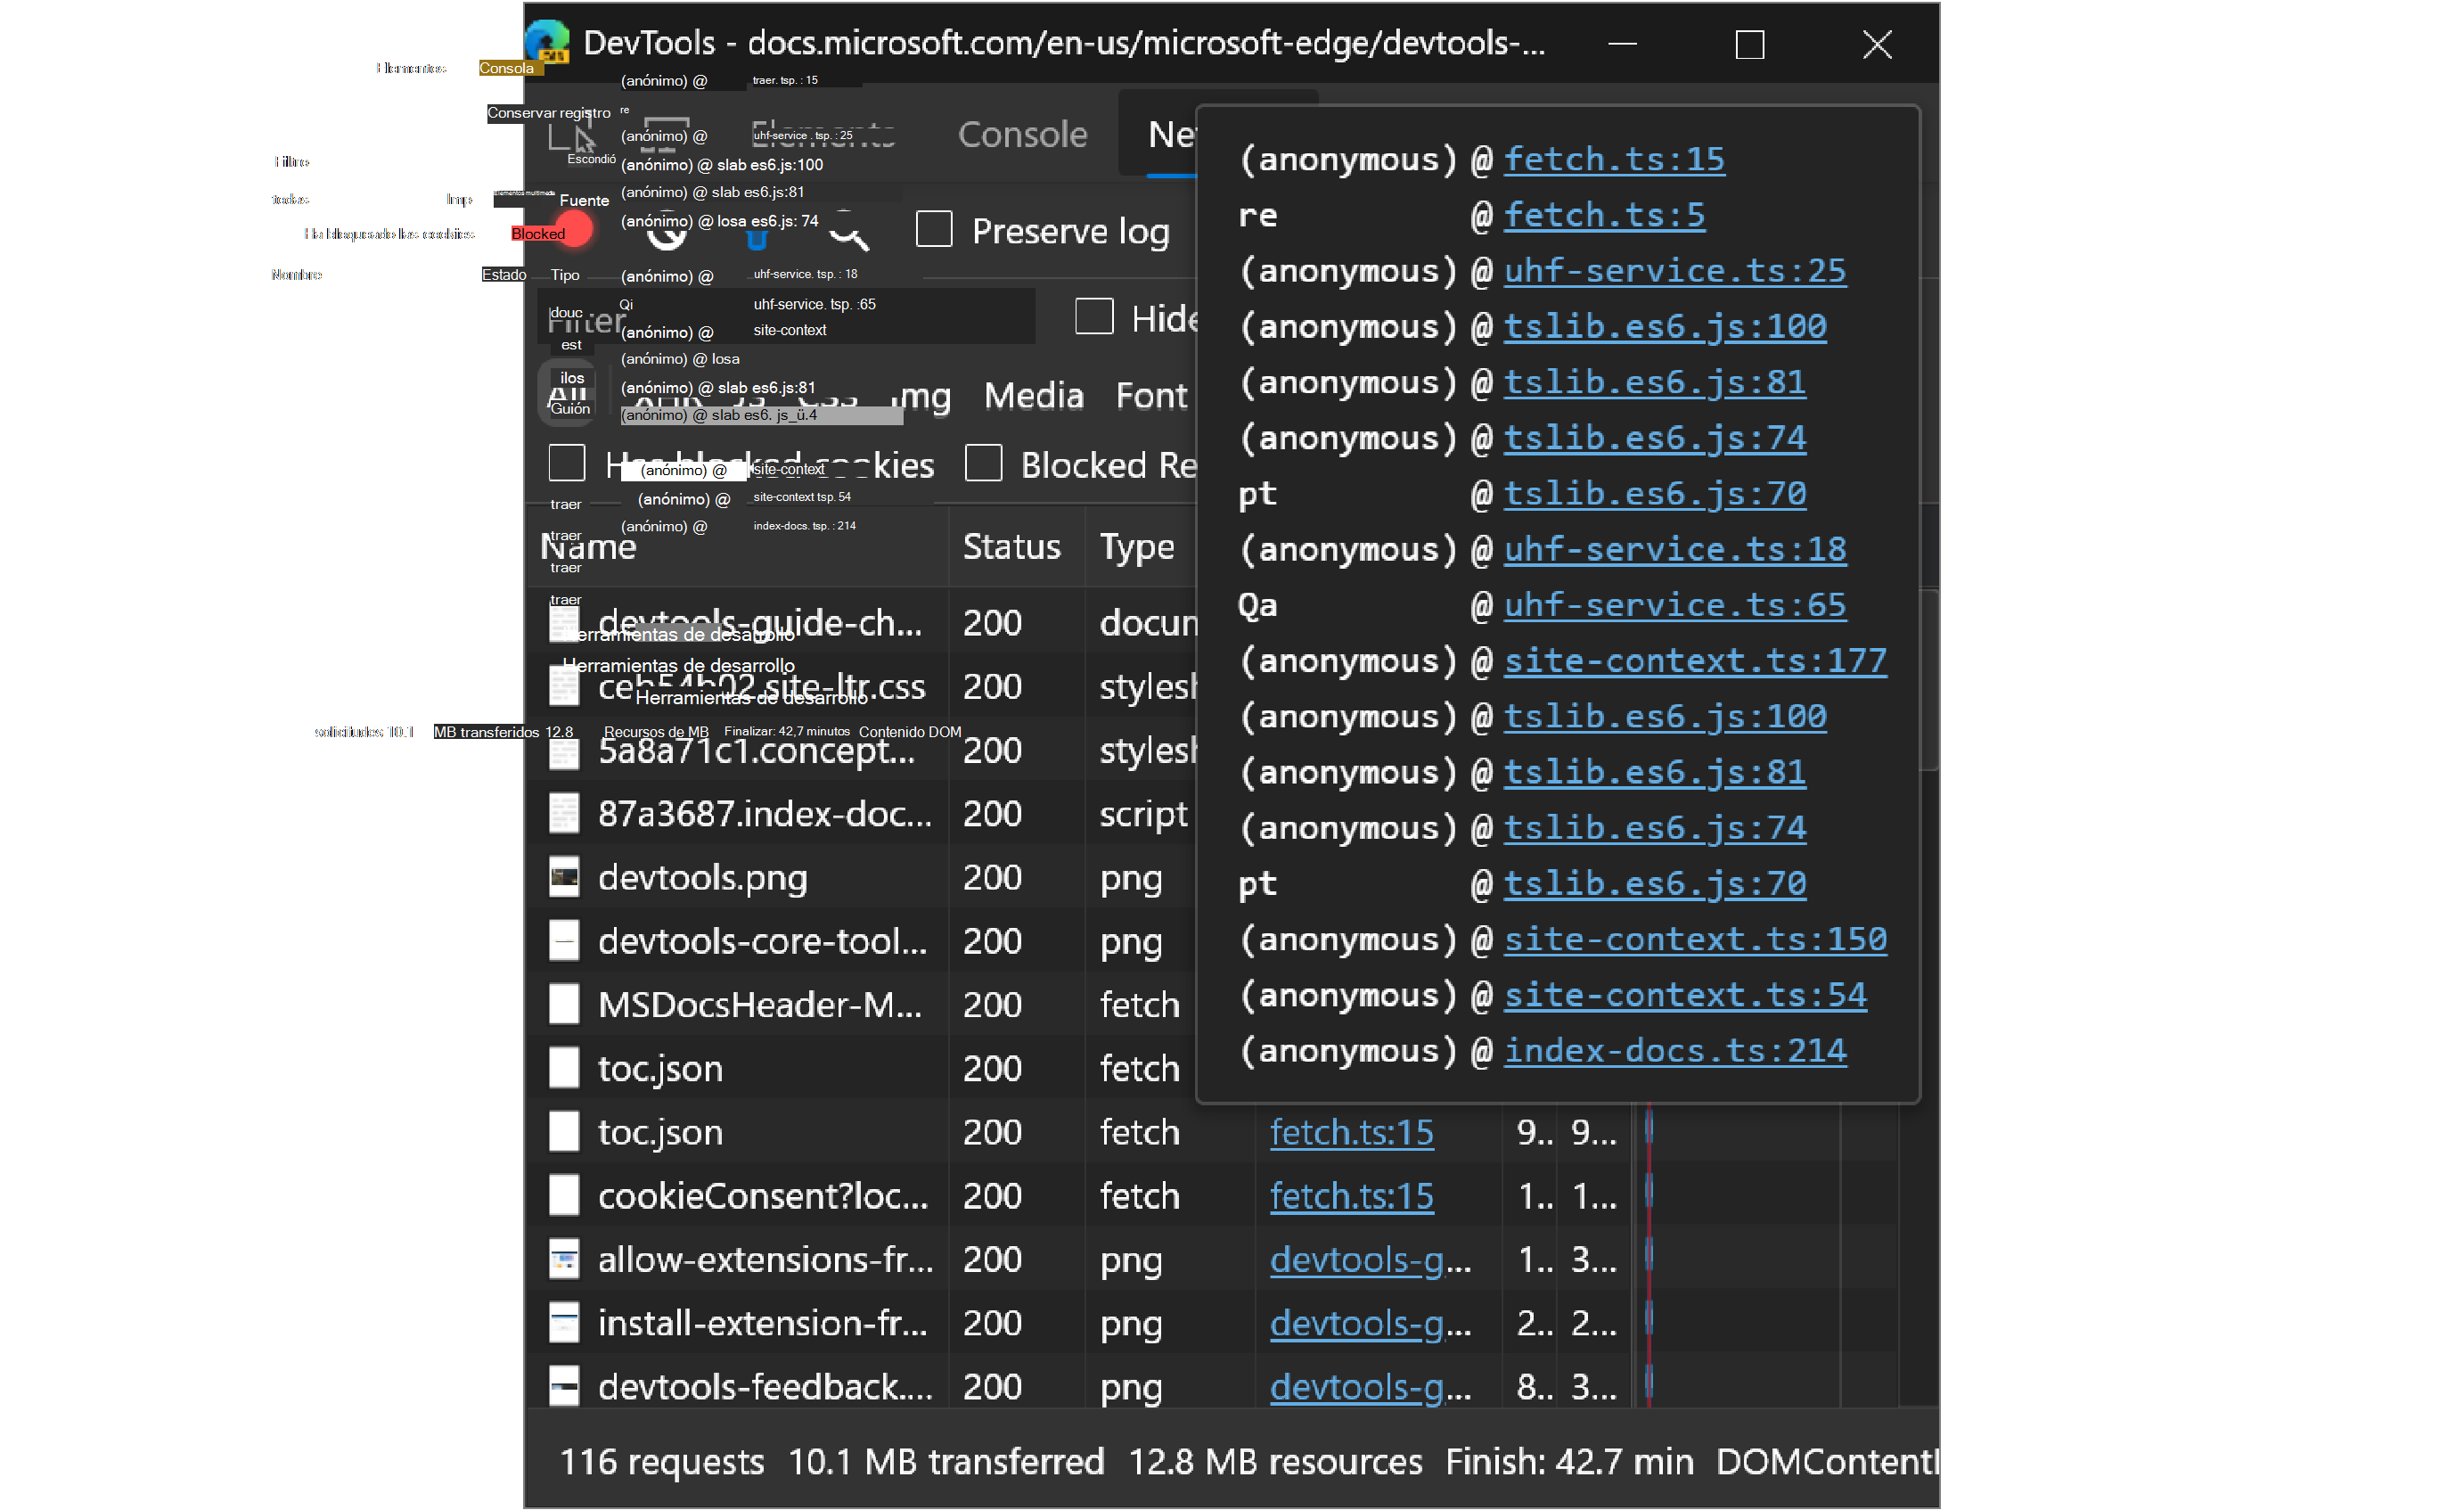Image resolution: width=2464 pixels, height=1510 pixels.
Task: Select the inspect element picker icon
Action: (572, 135)
